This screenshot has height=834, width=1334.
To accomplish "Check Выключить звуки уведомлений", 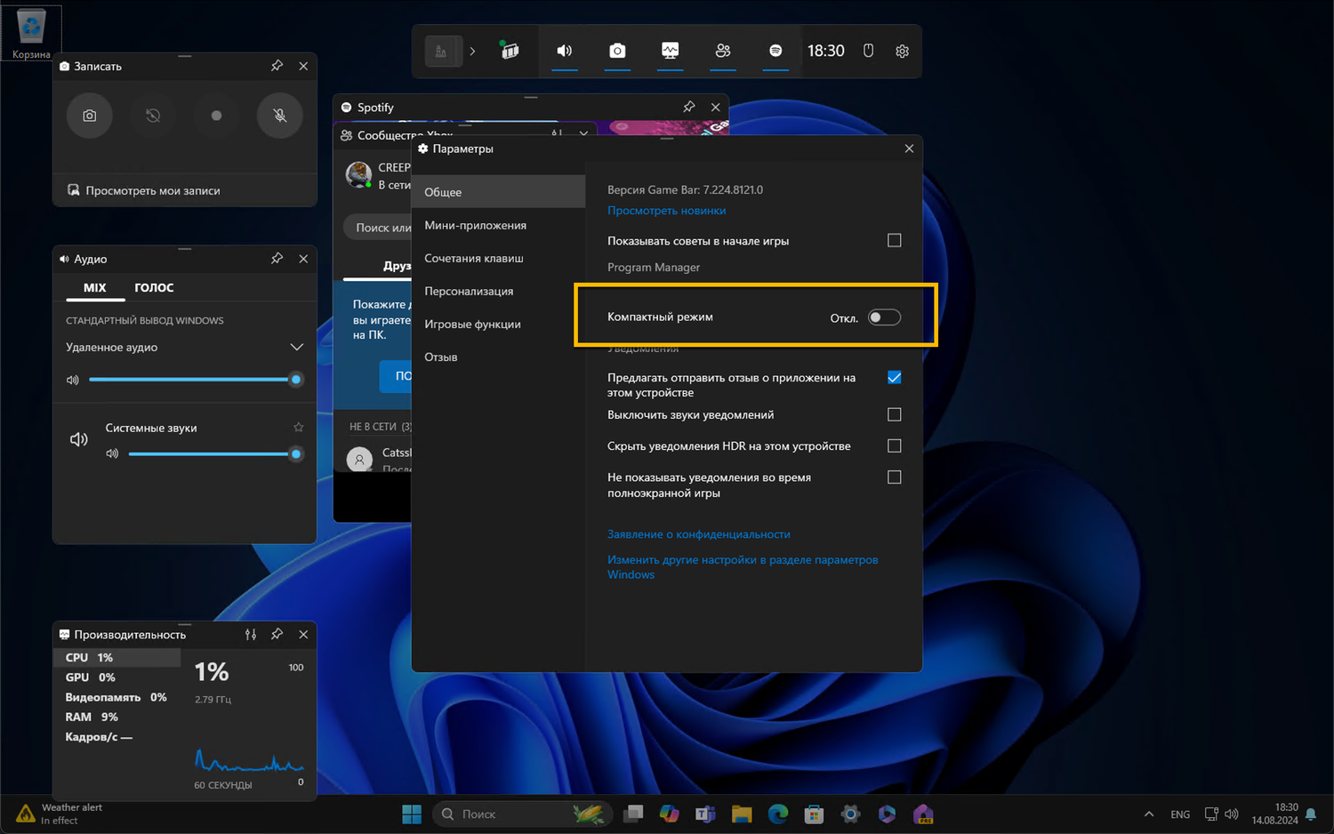I will point(894,415).
